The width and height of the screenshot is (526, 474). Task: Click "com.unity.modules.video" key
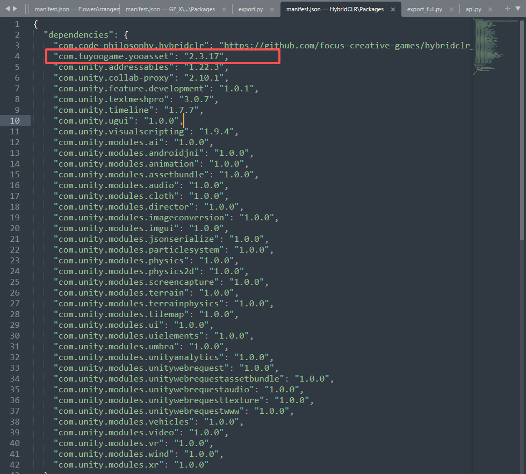[x=116, y=432]
